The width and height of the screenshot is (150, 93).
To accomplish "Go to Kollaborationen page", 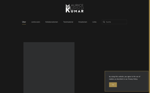I will click(x=51, y=22).
